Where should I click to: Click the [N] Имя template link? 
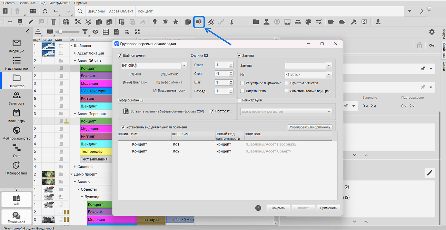[135, 74]
